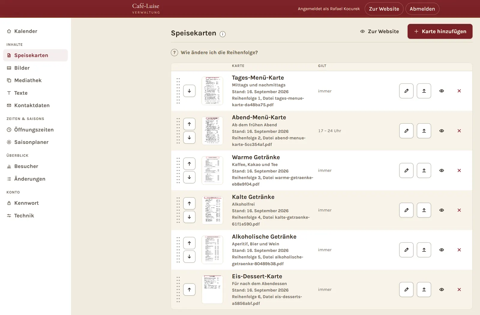Click the info icon beside Speisekarten heading
The height and width of the screenshot is (315, 480).
tap(223, 34)
